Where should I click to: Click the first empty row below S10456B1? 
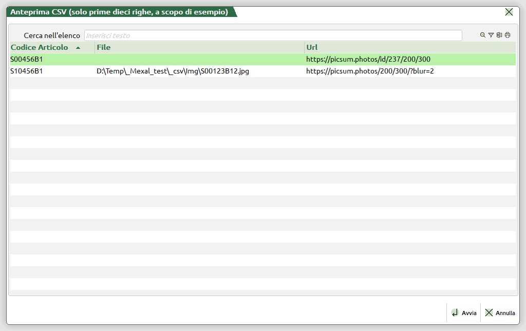[262, 83]
